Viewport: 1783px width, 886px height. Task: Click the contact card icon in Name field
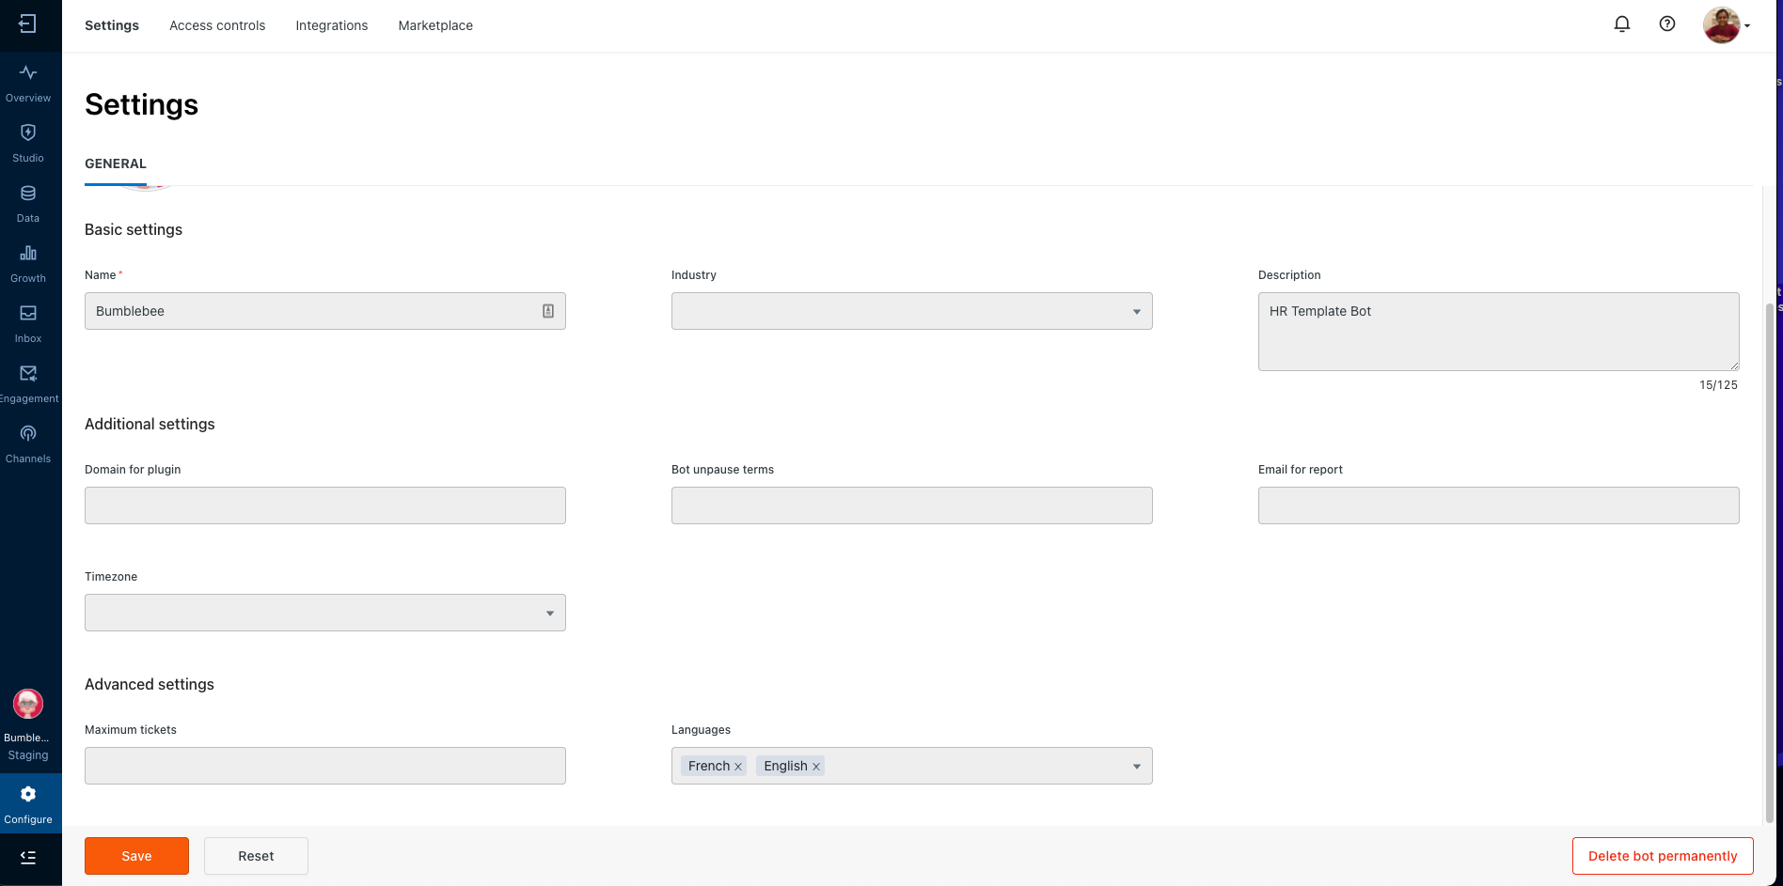[548, 311]
